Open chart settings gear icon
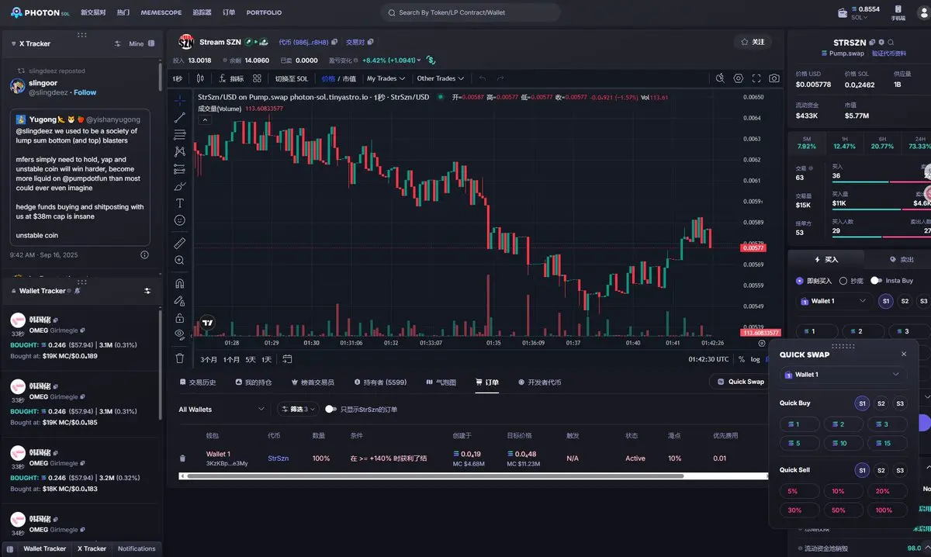931x557 pixels. (x=739, y=78)
